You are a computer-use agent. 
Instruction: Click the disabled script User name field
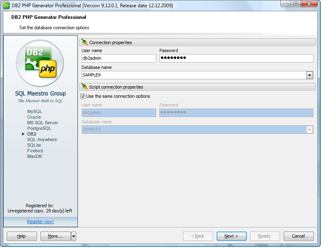click(119, 113)
